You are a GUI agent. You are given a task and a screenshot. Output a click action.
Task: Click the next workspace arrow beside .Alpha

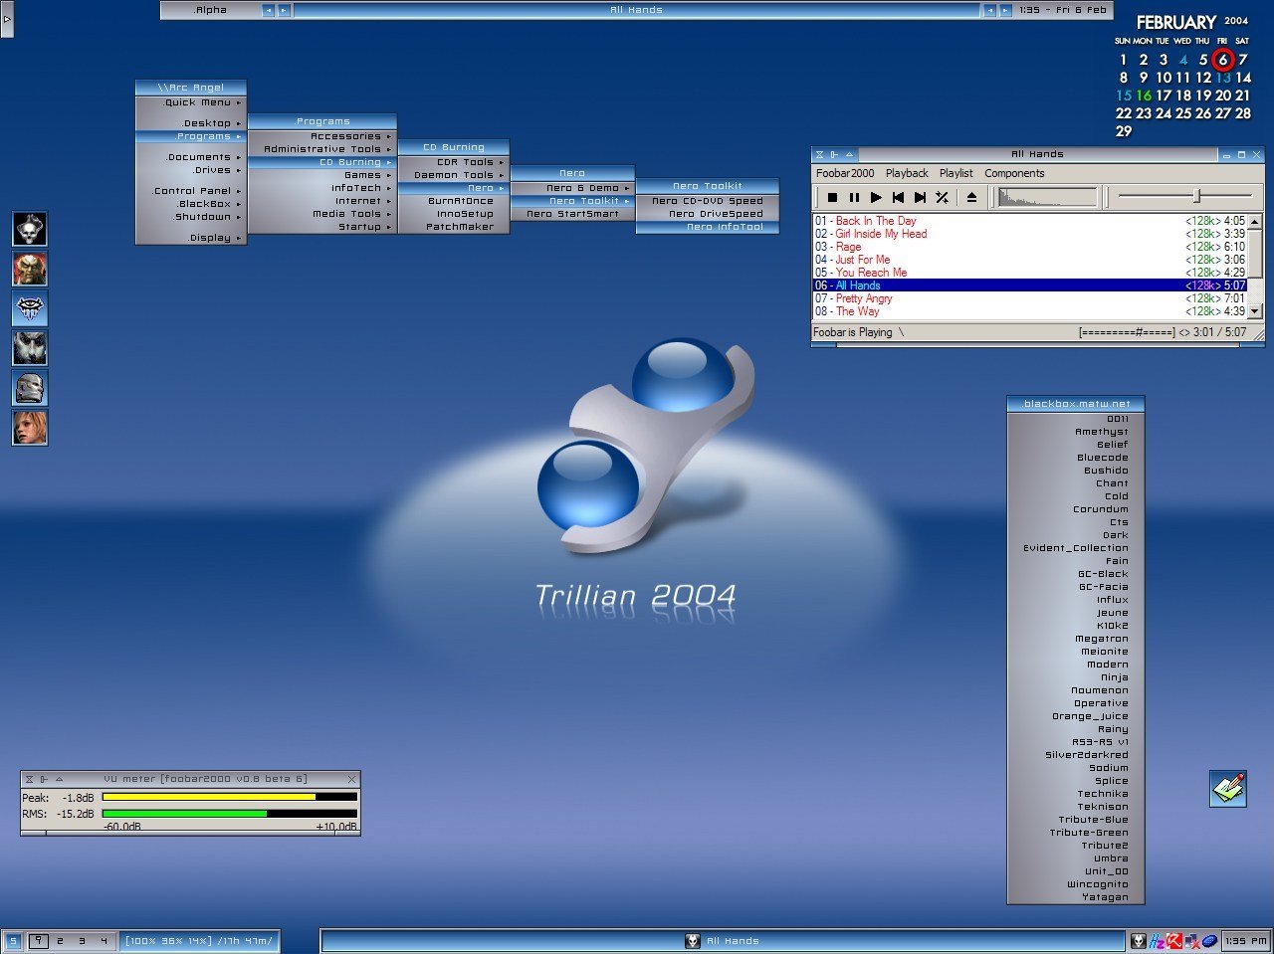(284, 10)
